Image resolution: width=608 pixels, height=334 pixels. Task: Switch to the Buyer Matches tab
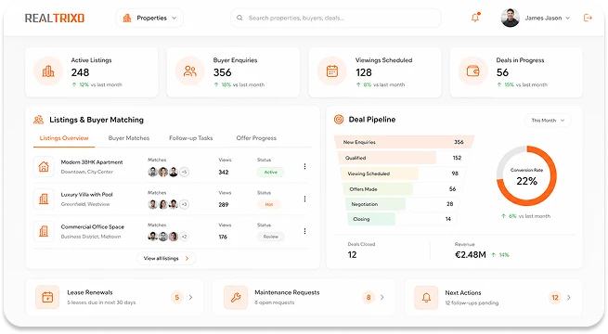coord(129,138)
